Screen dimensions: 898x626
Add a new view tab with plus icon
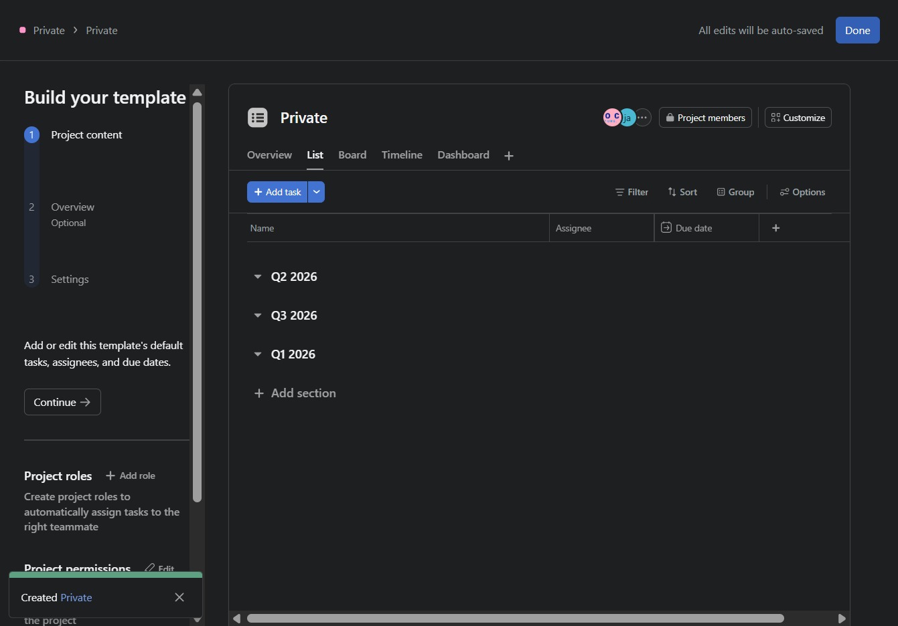[509, 155]
